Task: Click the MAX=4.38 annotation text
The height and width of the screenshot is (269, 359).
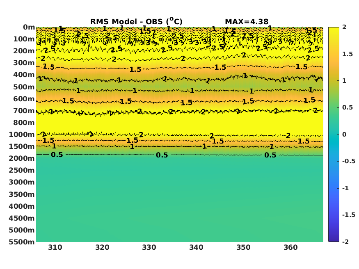Action: coord(247,22)
